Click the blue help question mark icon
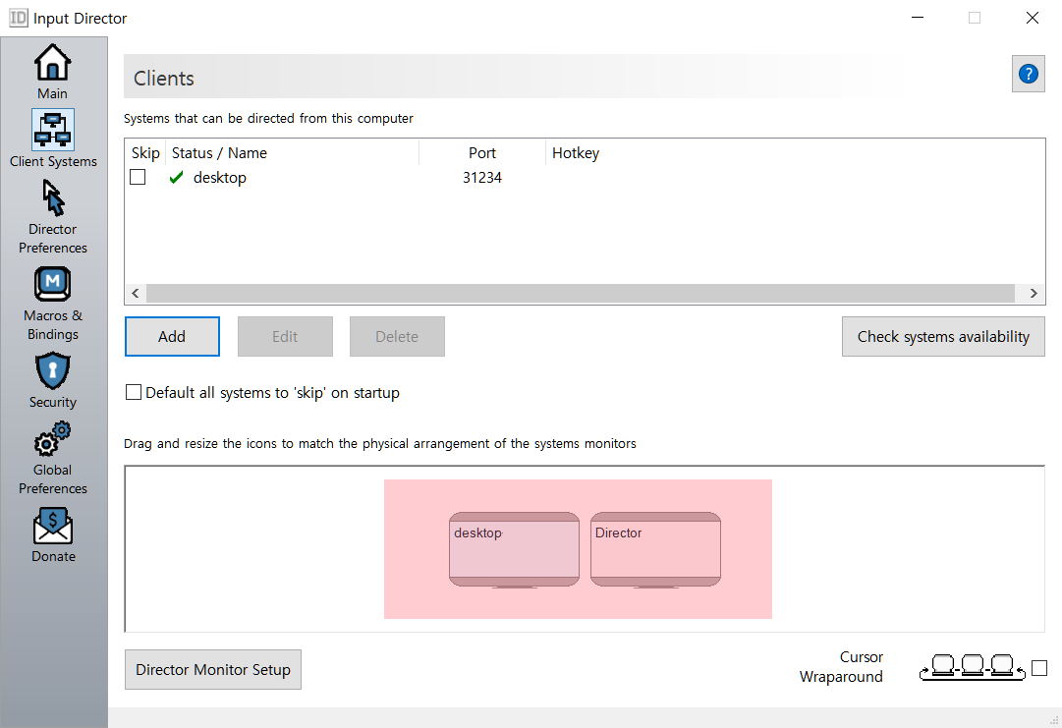1062x728 pixels. [x=1029, y=74]
